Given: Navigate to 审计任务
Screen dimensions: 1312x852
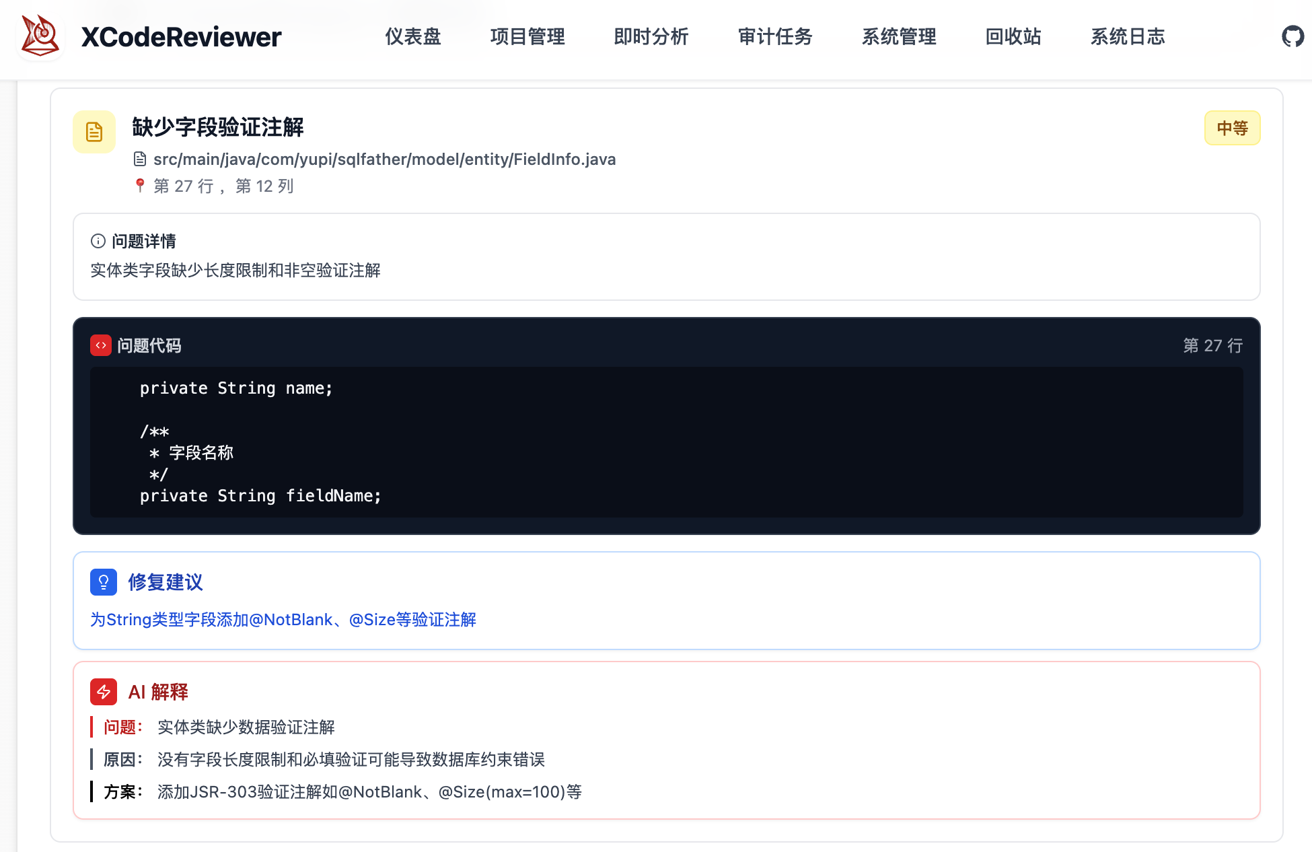Looking at the screenshot, I should [775, 37].
